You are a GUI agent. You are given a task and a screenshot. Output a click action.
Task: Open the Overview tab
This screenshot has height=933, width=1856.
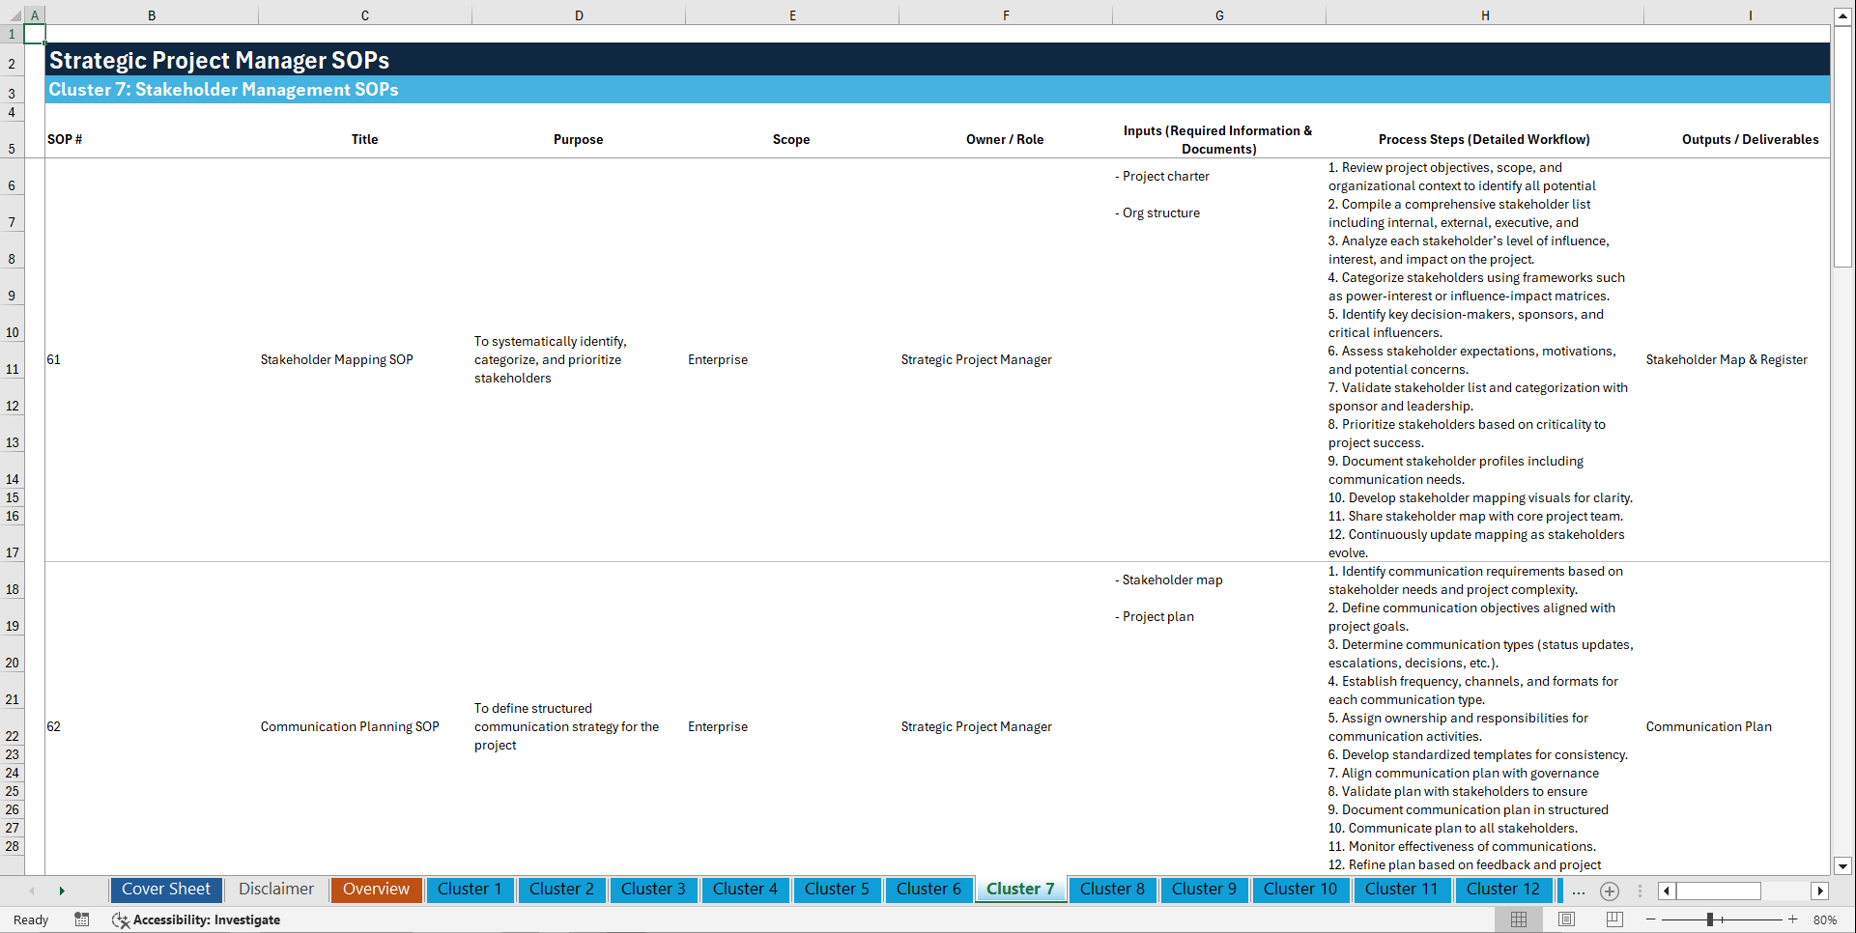click(x=376, y=890)
